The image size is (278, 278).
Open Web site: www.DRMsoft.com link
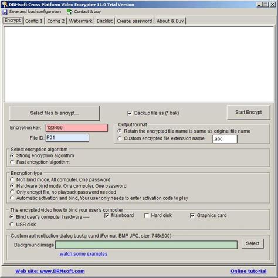[50, 271]
